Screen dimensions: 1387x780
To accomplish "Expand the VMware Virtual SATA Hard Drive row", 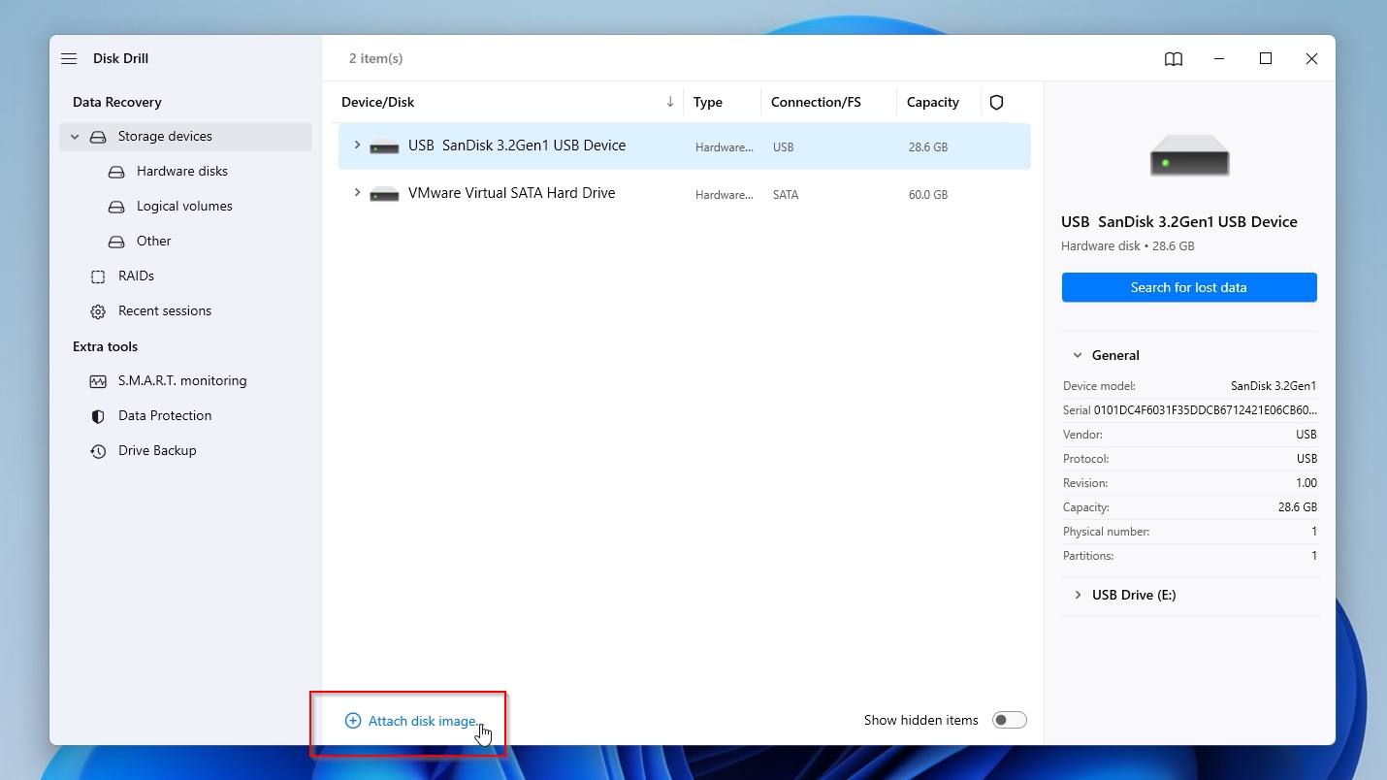I will (x=357, y=193).
